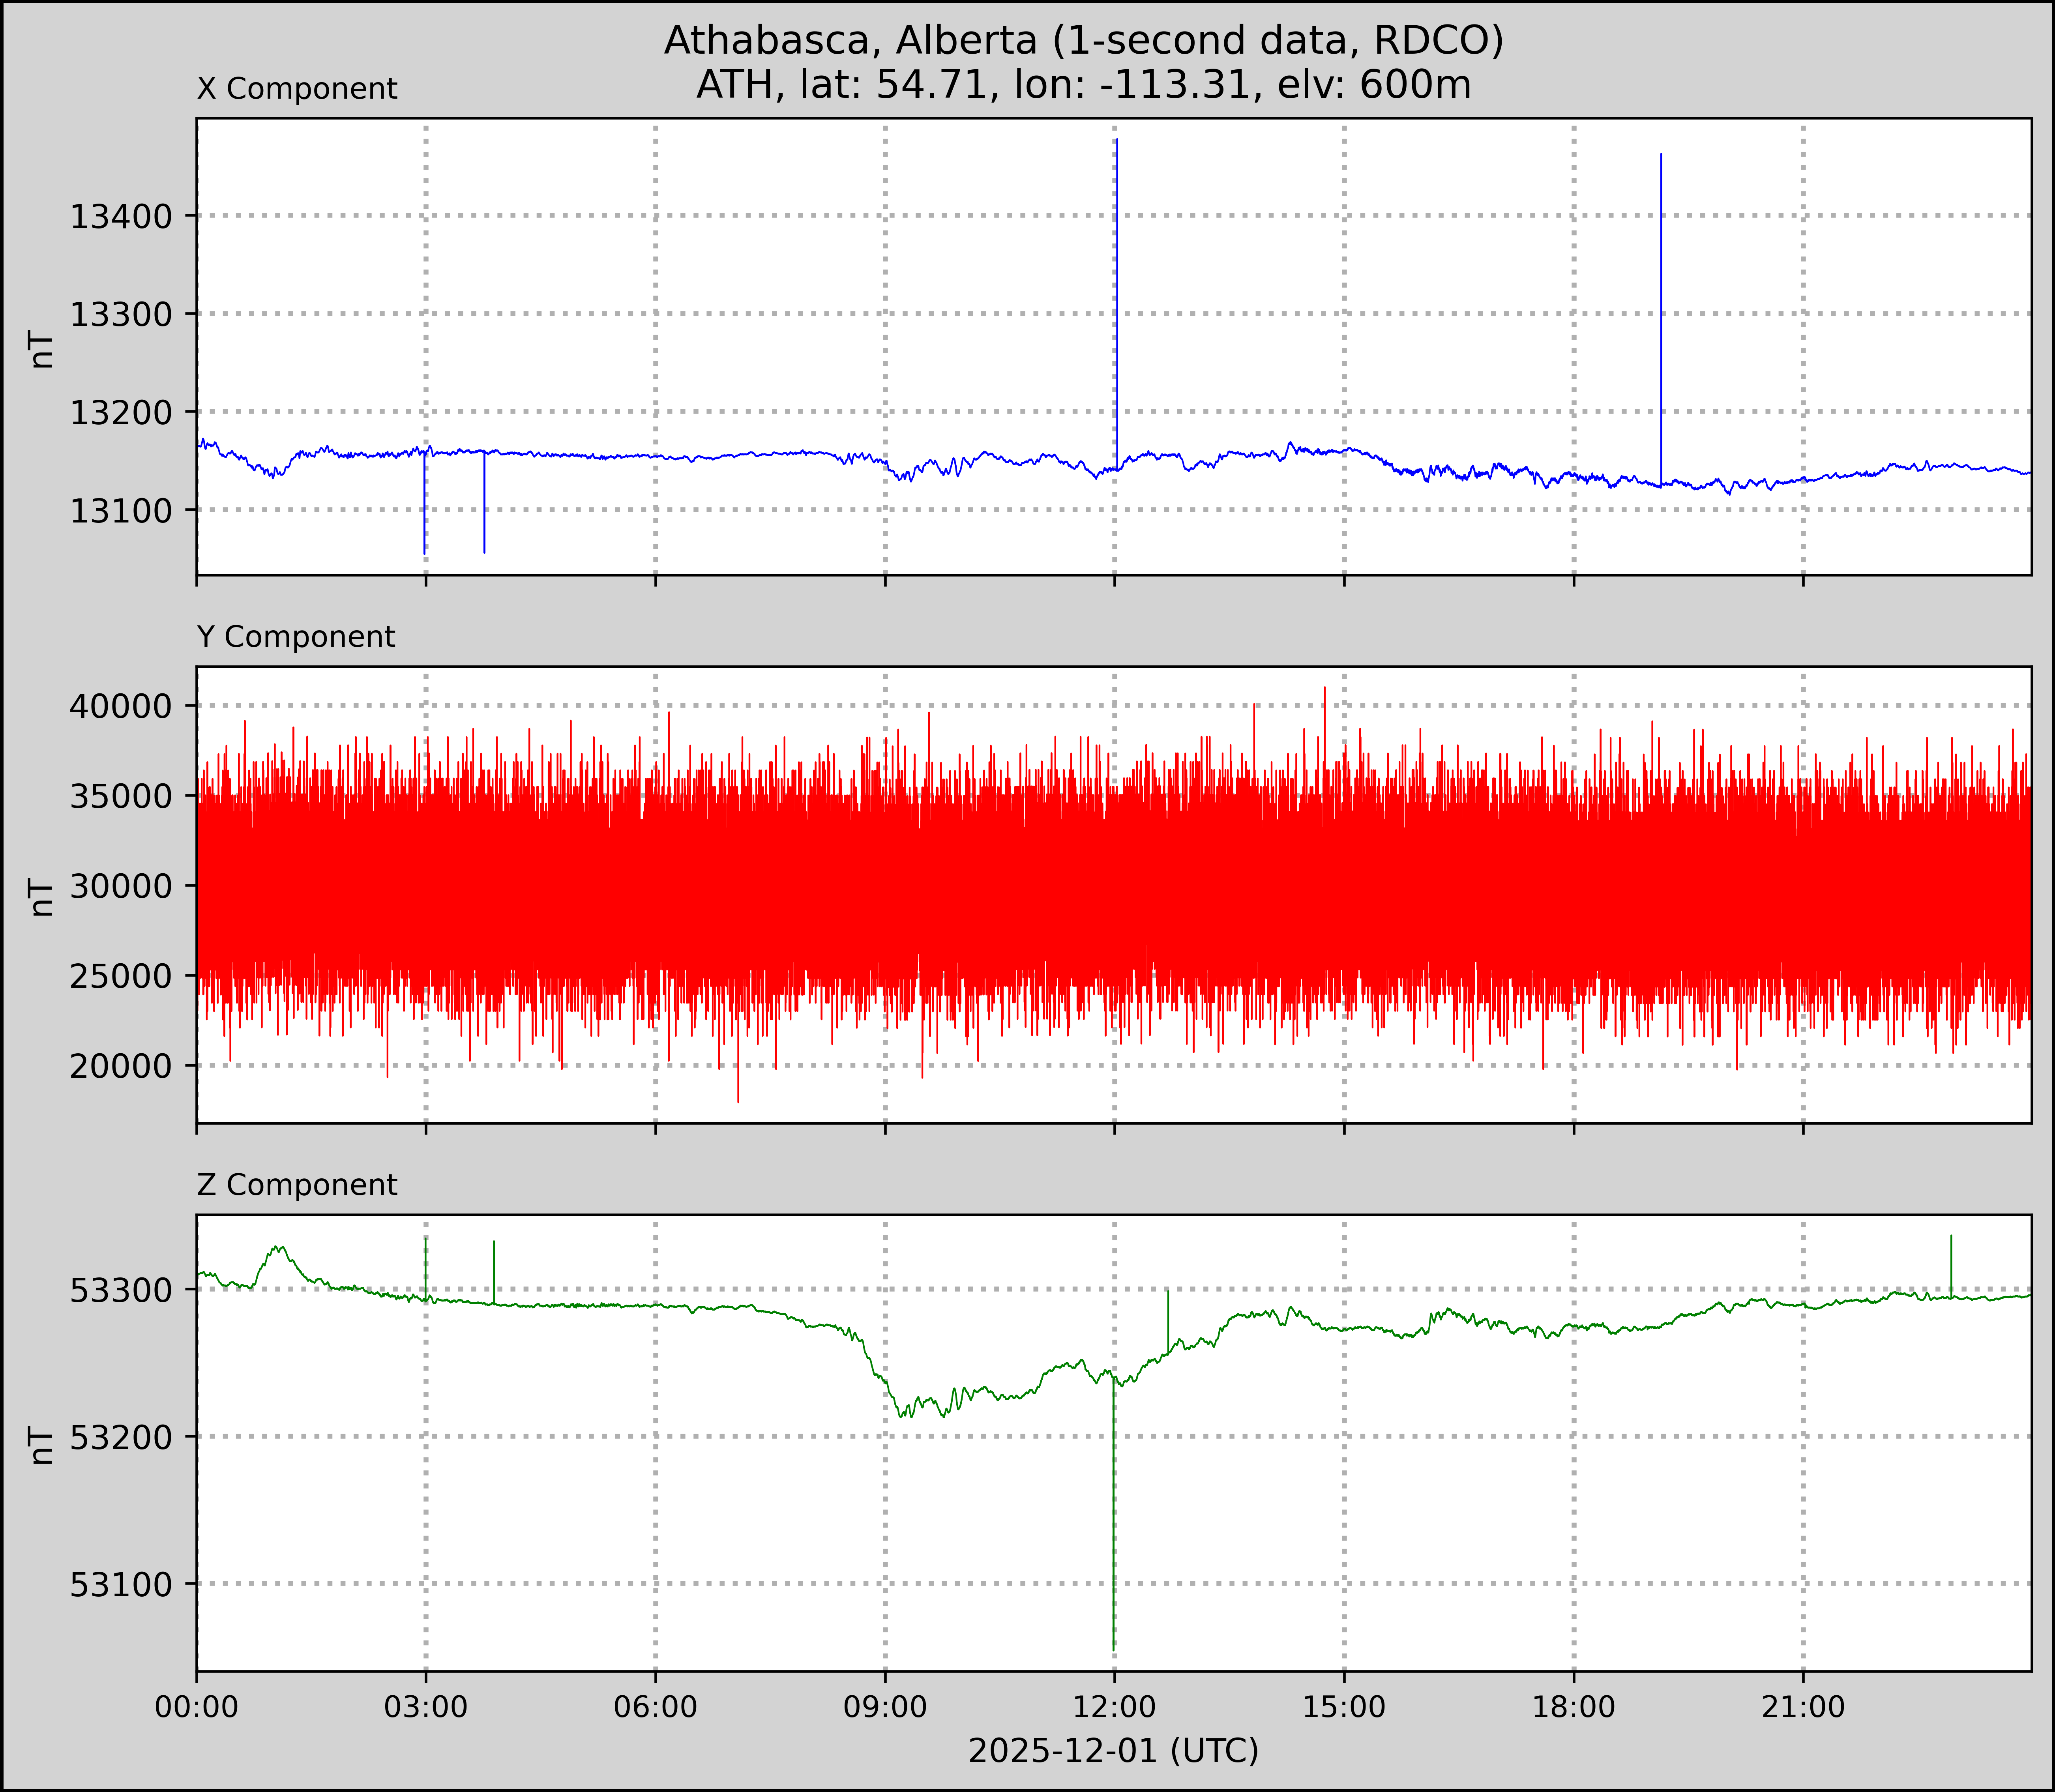Select the 'Y Component' panel label
This screenshot has height=1792, width=2055.
click(x=296, y=637)
